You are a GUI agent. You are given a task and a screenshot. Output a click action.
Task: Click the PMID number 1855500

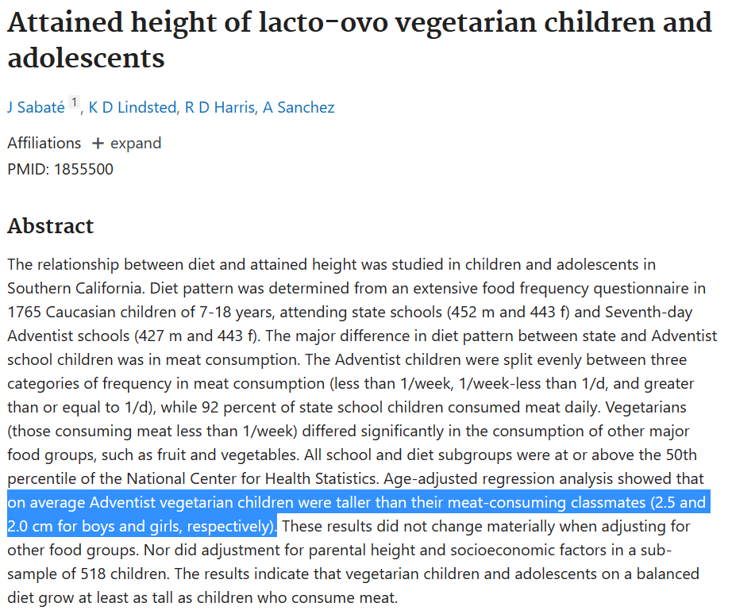point(83,169)
